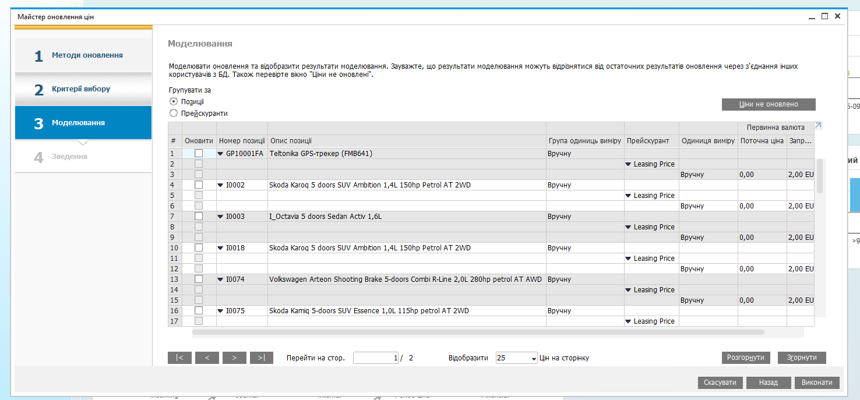Click the table expand arrow icon
The image size is (860, 400).
pyautogui.click(x=818, y=126)
